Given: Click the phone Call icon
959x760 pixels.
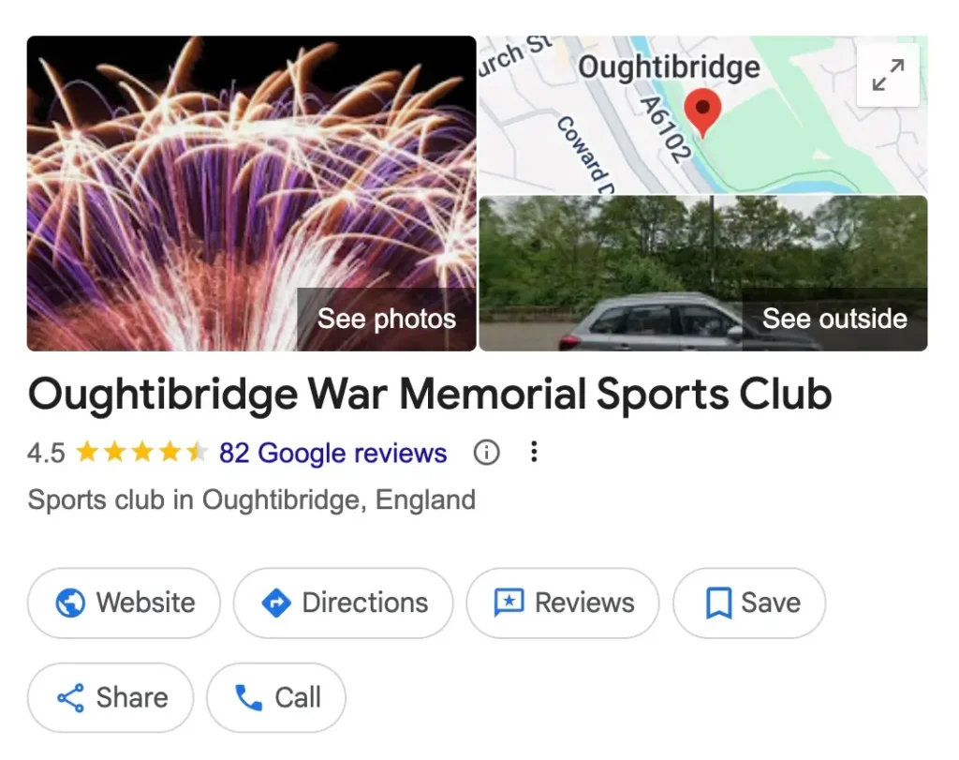Looking at the screenshot, I should 249,697.
